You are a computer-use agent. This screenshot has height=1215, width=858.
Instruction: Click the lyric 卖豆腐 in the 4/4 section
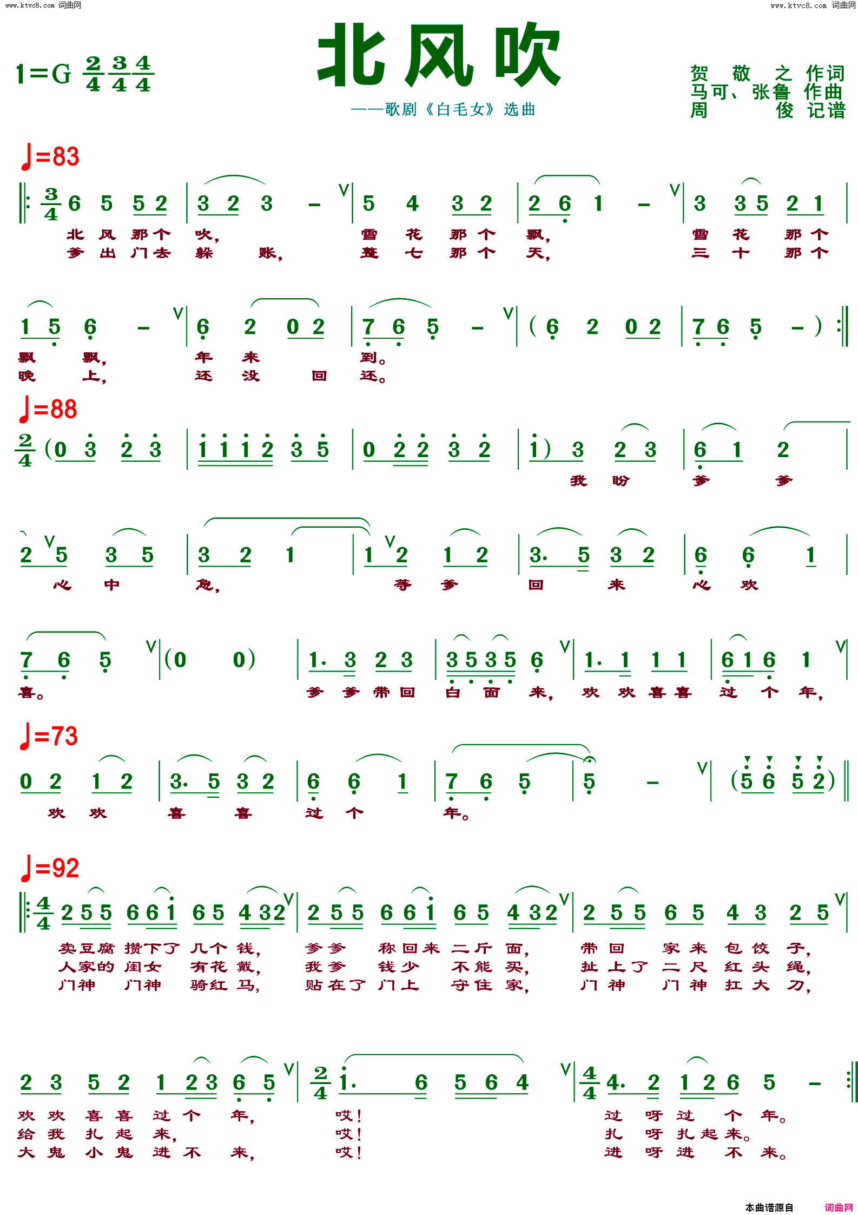tap(86, 948)
